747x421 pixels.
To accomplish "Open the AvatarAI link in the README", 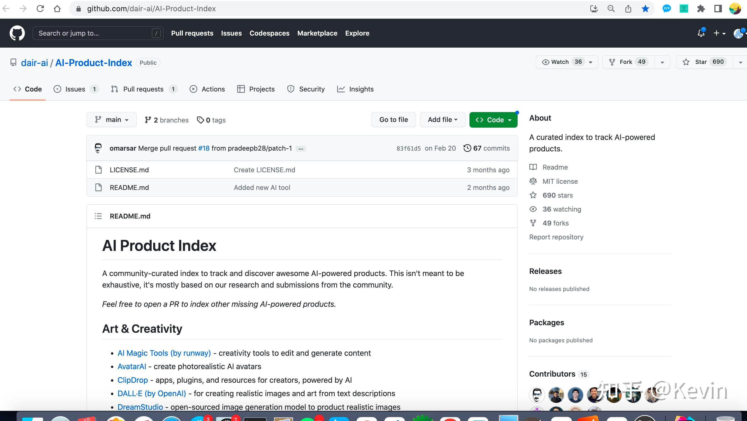I will click(132, 366).
